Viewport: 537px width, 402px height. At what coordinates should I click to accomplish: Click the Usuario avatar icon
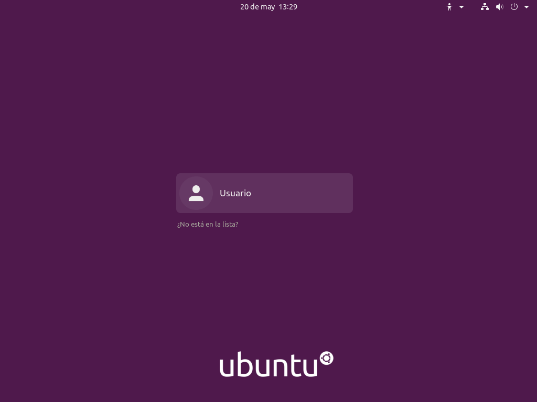(196, 193)
